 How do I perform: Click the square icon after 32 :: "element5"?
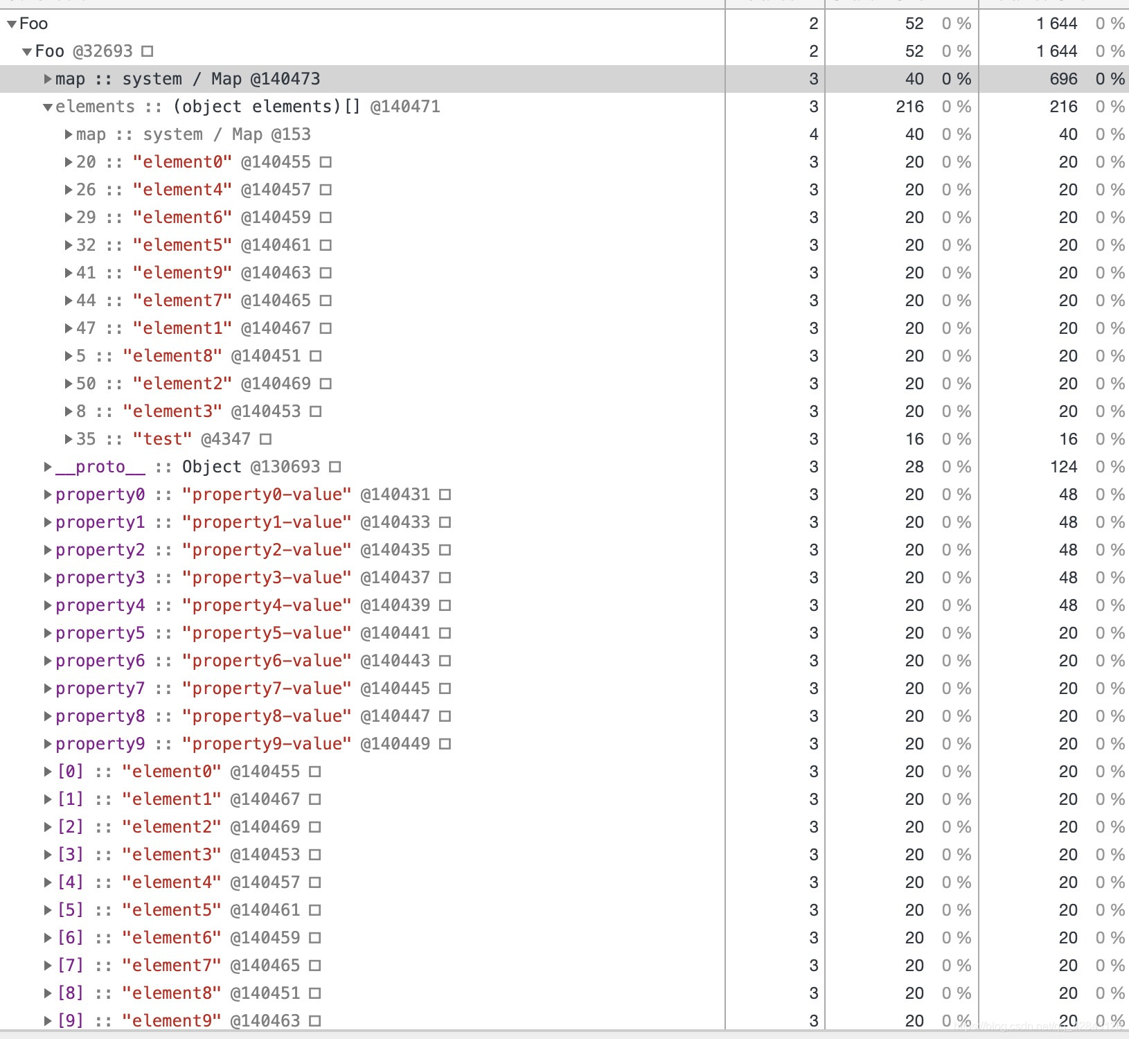[326, 245]
